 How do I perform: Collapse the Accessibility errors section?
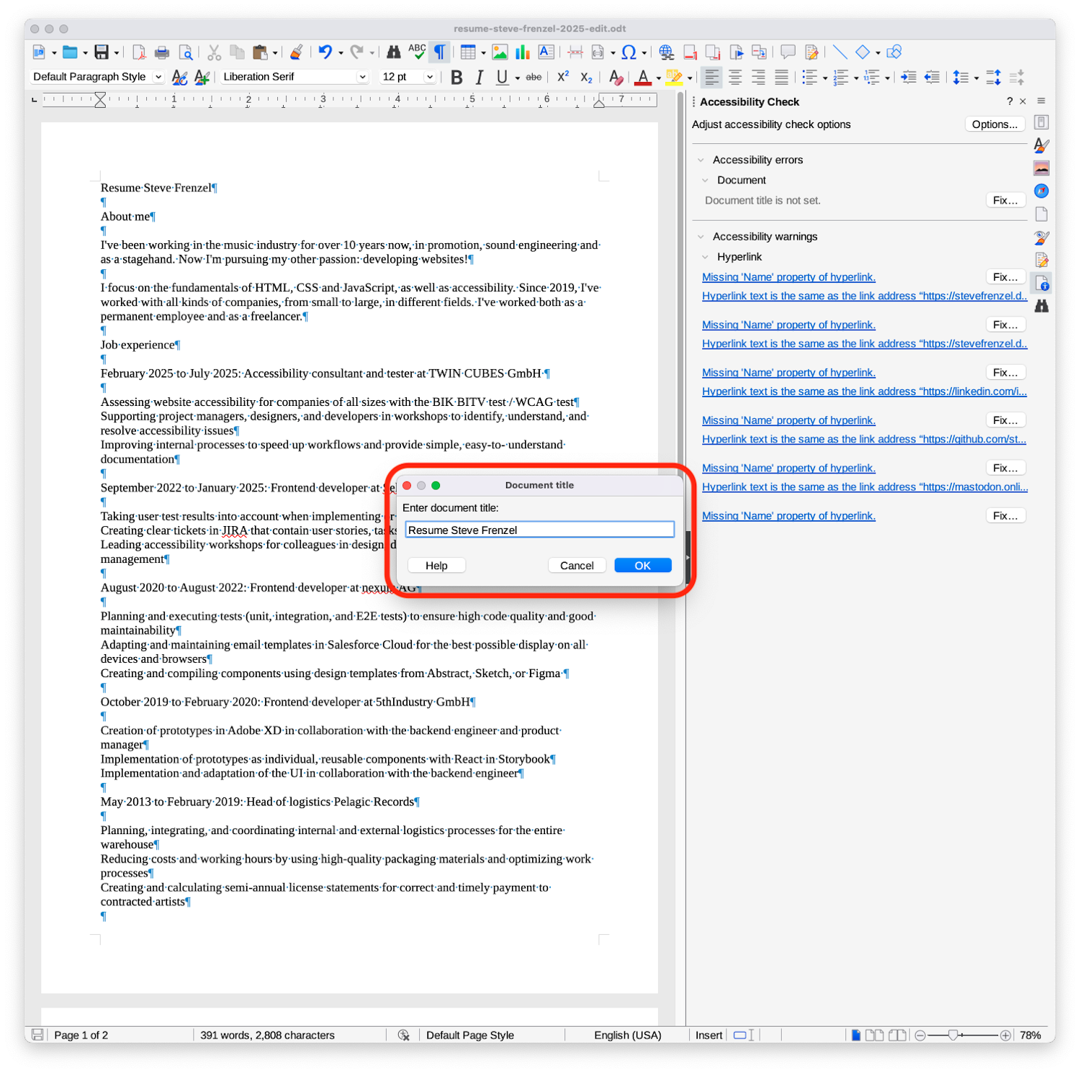701,160
